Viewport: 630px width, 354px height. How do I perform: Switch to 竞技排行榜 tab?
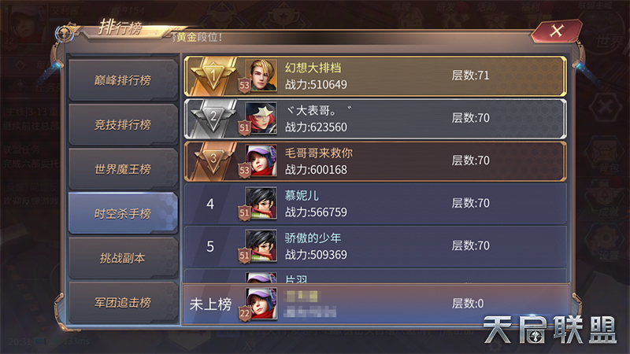(123, 124)
